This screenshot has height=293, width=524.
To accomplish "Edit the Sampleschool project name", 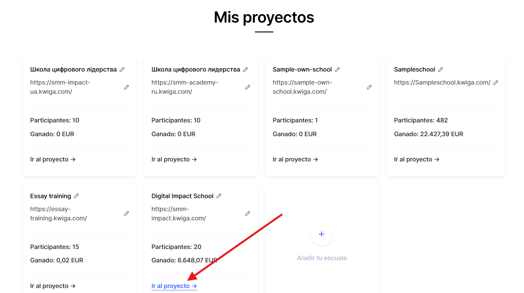I will click(440, 70).
